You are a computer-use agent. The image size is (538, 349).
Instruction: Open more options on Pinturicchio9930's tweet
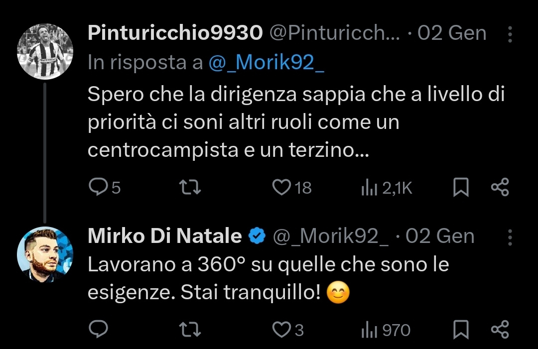point(510,34)
